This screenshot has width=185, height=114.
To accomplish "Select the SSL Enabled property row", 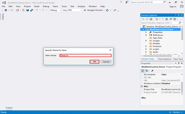I will coord(161,75).
